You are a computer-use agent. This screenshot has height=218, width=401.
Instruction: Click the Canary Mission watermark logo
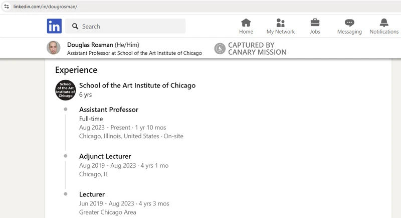click(220, 48)
